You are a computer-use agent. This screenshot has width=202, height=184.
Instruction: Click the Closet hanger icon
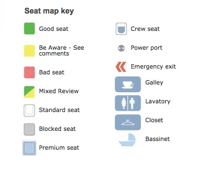128,122
